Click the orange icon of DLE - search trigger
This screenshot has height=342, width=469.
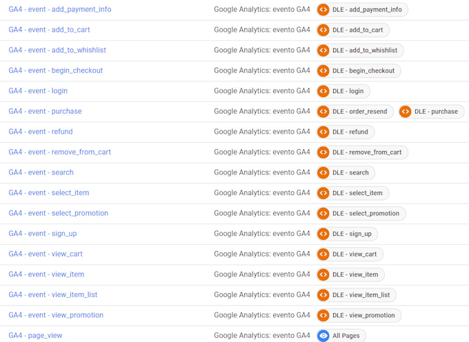click(x=323, y=172)
